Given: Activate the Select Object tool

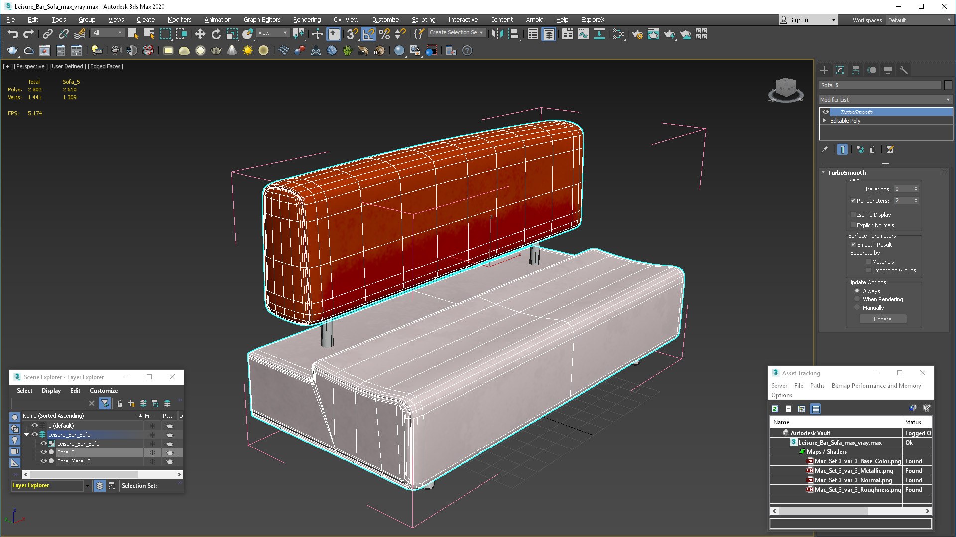Looking at the screenshot, I should tap(133, 34).
